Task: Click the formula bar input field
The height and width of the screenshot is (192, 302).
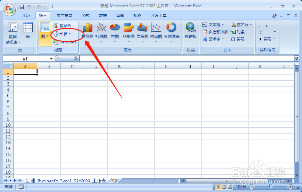Action: 186,58
